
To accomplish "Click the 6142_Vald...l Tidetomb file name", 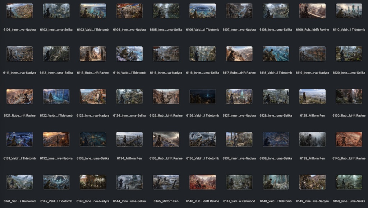I will tap(56, 201).
